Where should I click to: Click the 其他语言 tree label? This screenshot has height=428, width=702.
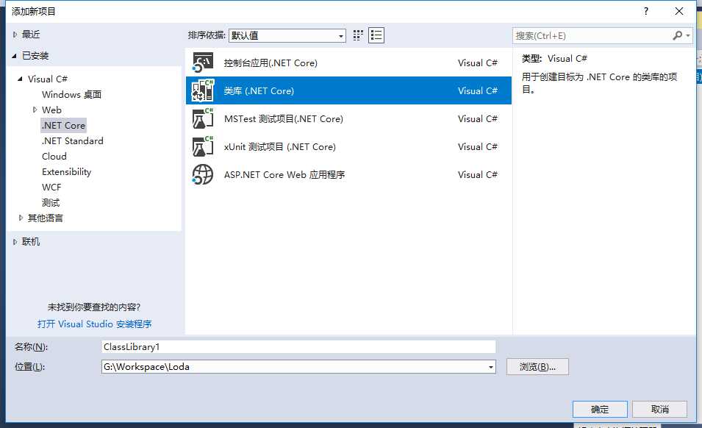[46, 218]
